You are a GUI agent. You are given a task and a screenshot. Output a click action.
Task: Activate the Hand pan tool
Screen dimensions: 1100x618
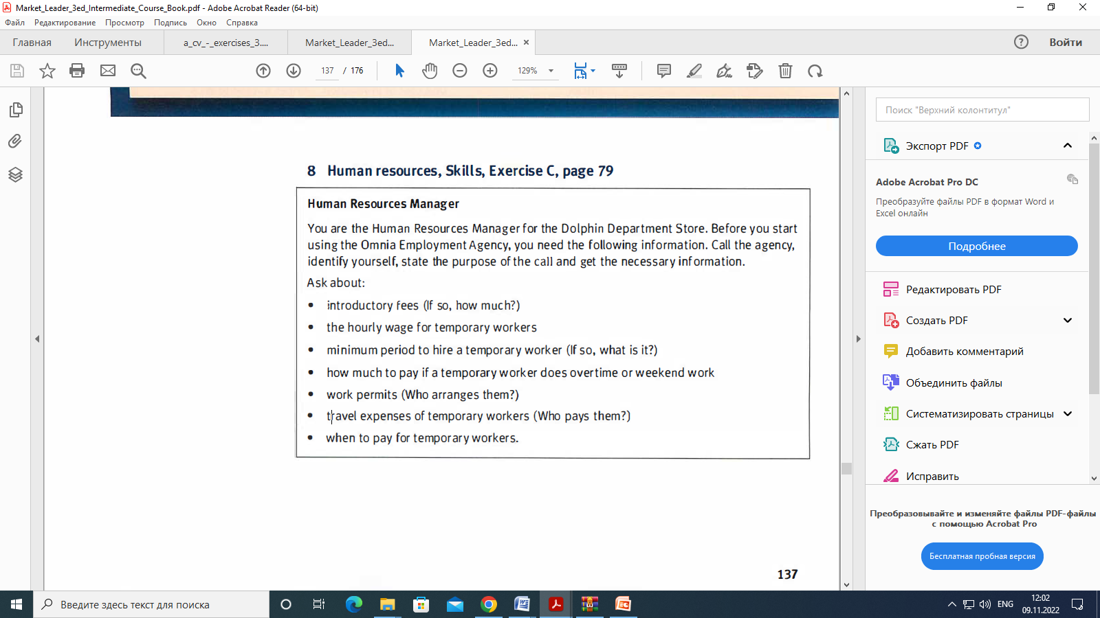(430, 71)
